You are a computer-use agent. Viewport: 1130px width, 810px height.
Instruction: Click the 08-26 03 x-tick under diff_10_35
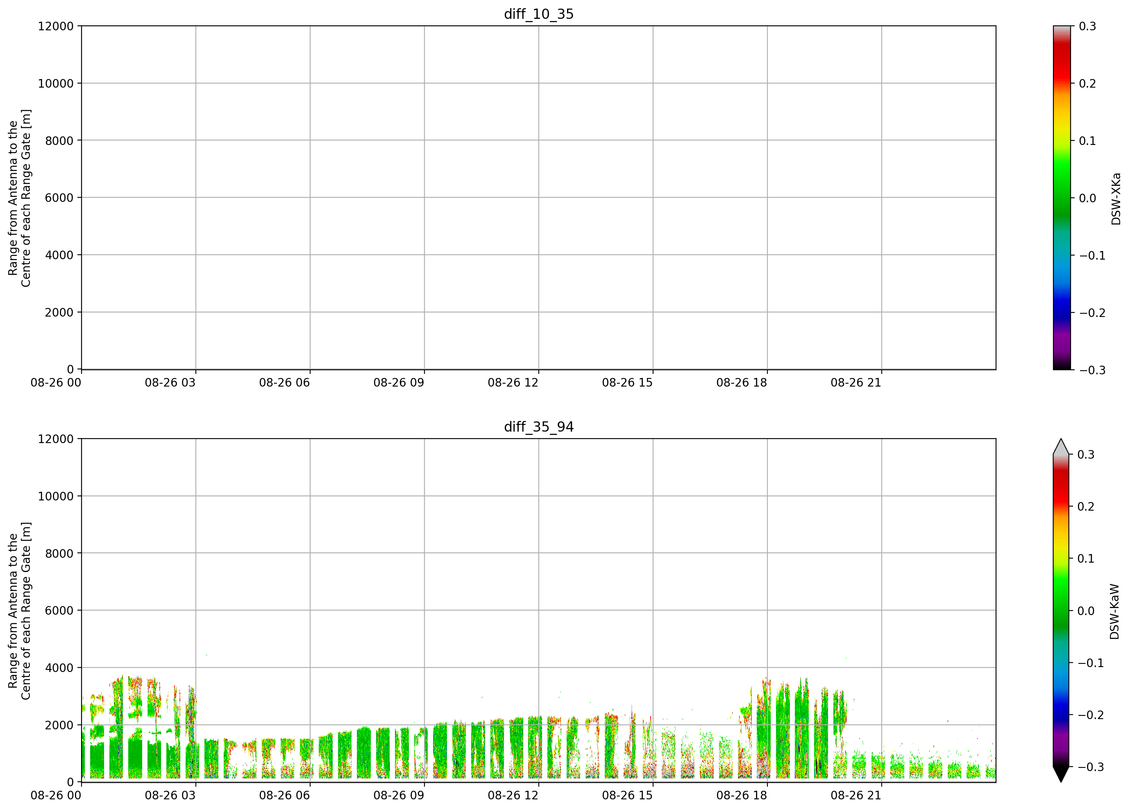[x=170, y=382]
